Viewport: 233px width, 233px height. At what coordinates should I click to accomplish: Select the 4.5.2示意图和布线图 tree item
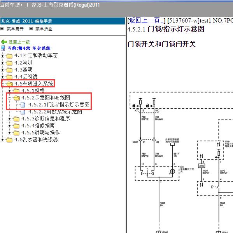coord(46,97)
